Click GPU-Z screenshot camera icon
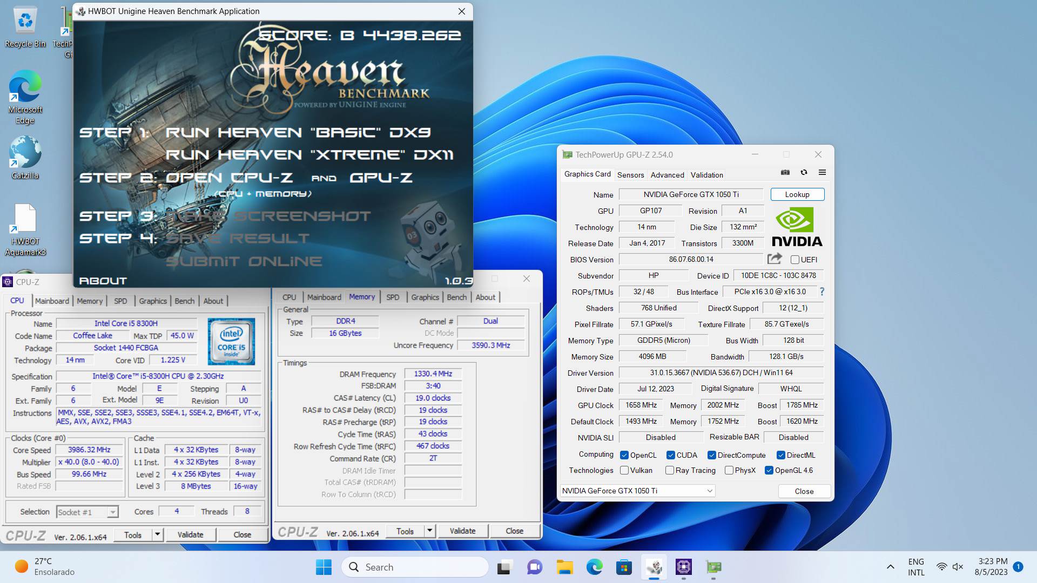This screenshot has height=583, width=1037. click(x=785, y=172)
